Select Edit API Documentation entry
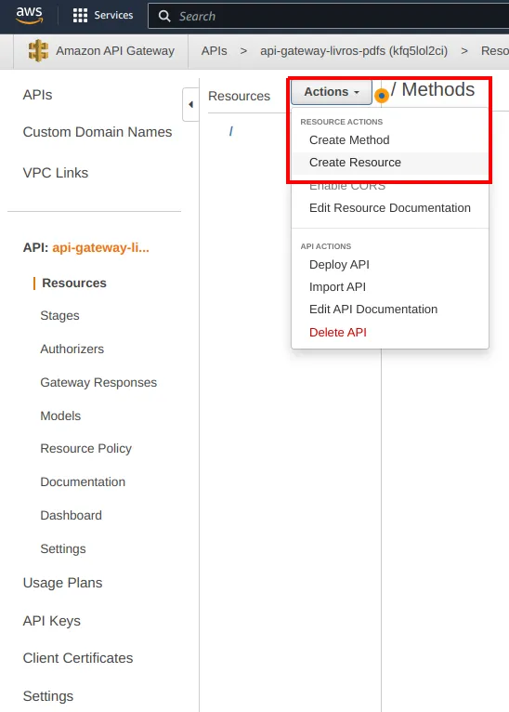Viewport: 509px width, 712px height. click(x=373, y=310)
